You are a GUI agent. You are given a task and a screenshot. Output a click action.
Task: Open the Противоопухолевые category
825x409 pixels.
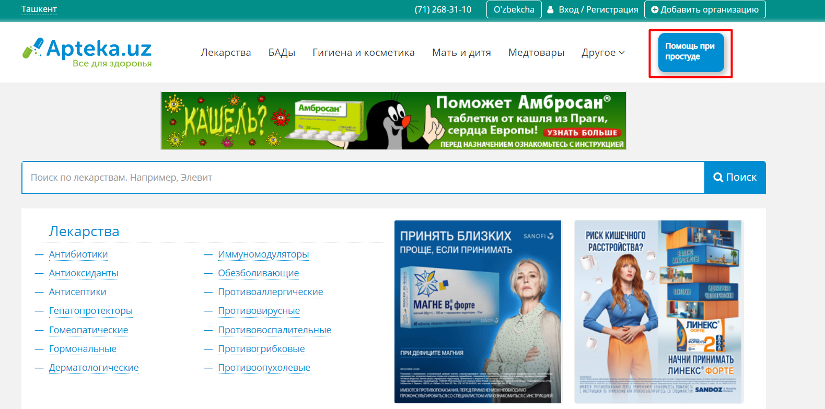(264, 368)
